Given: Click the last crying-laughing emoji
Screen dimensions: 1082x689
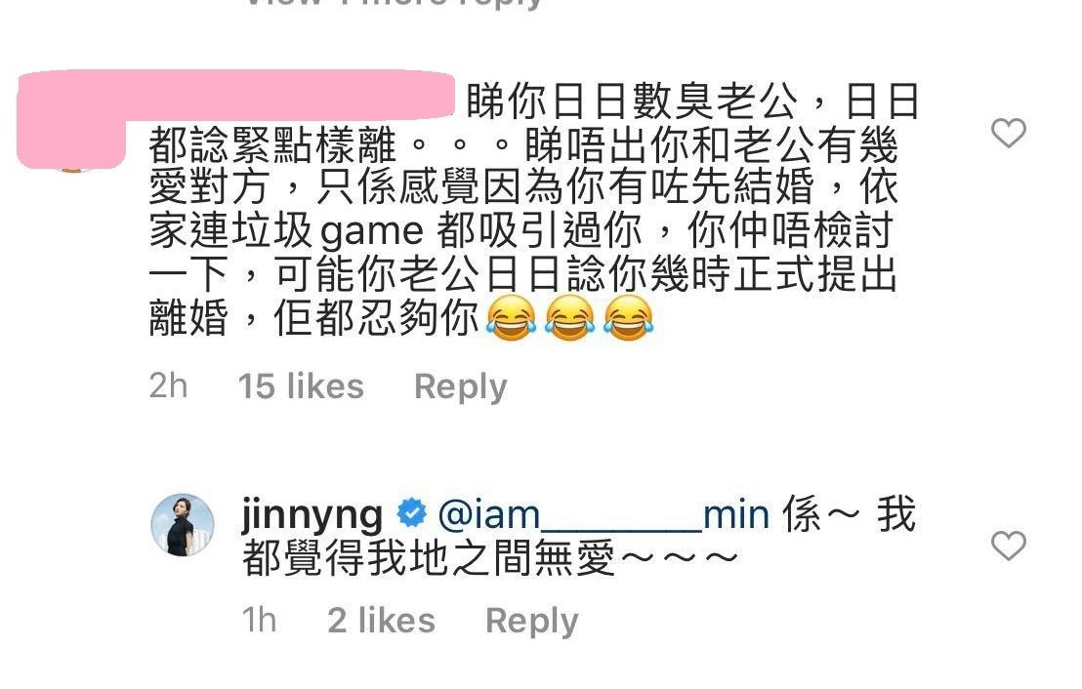Looking at the screenshot, I should click(628, 318).
